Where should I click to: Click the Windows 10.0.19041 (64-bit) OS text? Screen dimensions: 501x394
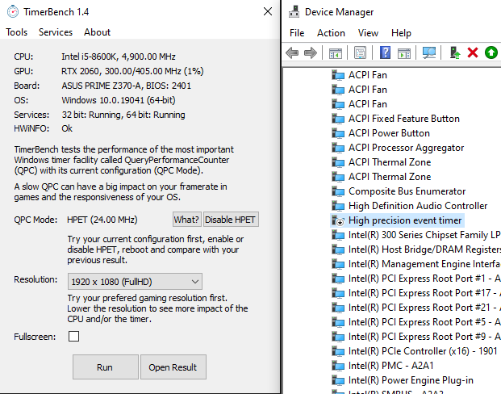[x=119, y=100]
